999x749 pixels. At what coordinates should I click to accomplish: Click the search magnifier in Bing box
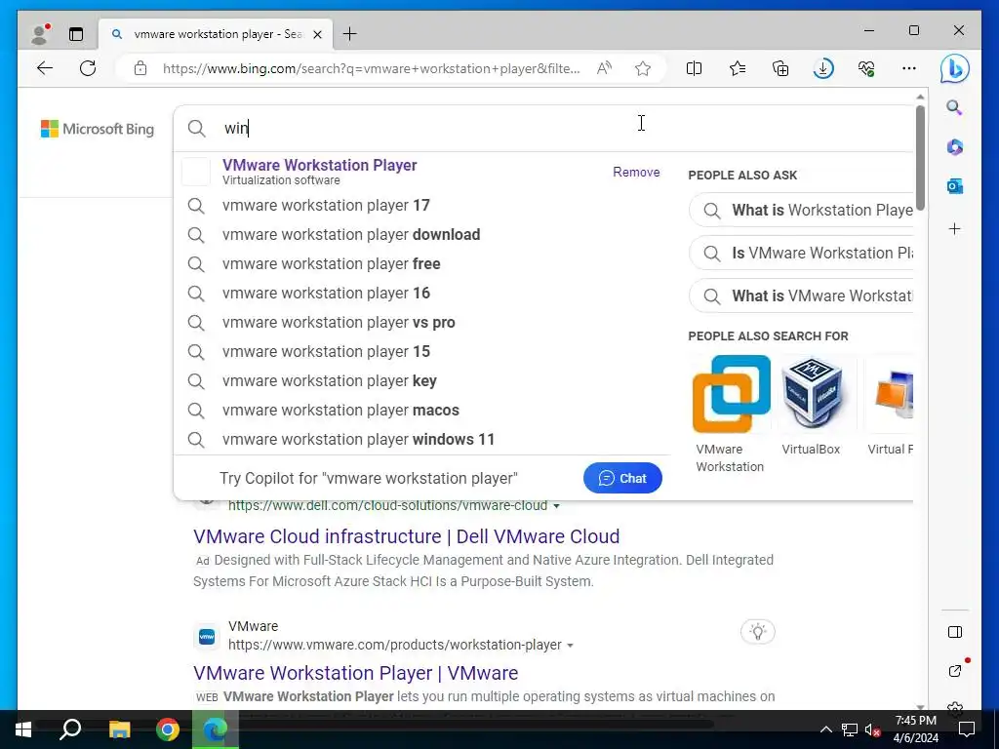click(x=197, y=129)
